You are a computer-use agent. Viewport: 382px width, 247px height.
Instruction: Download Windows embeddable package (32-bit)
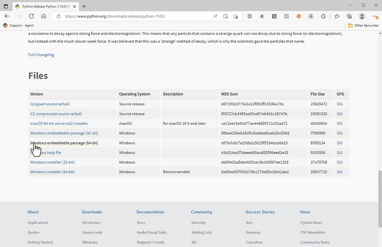[x=64, y=133]
